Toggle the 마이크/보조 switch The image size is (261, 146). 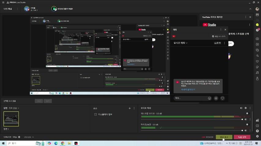pyautogui.click(x=247, y=124)
